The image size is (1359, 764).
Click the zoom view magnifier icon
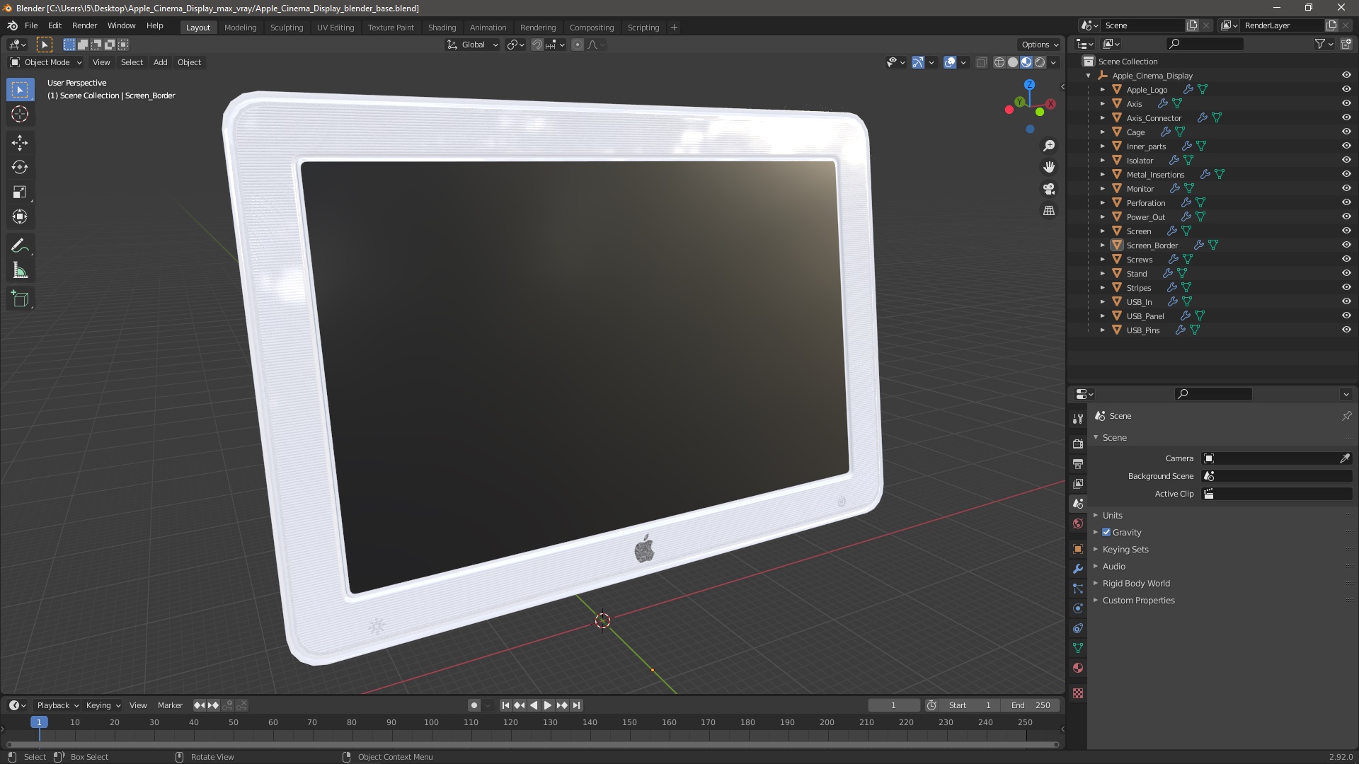(x=1049, y=146)
